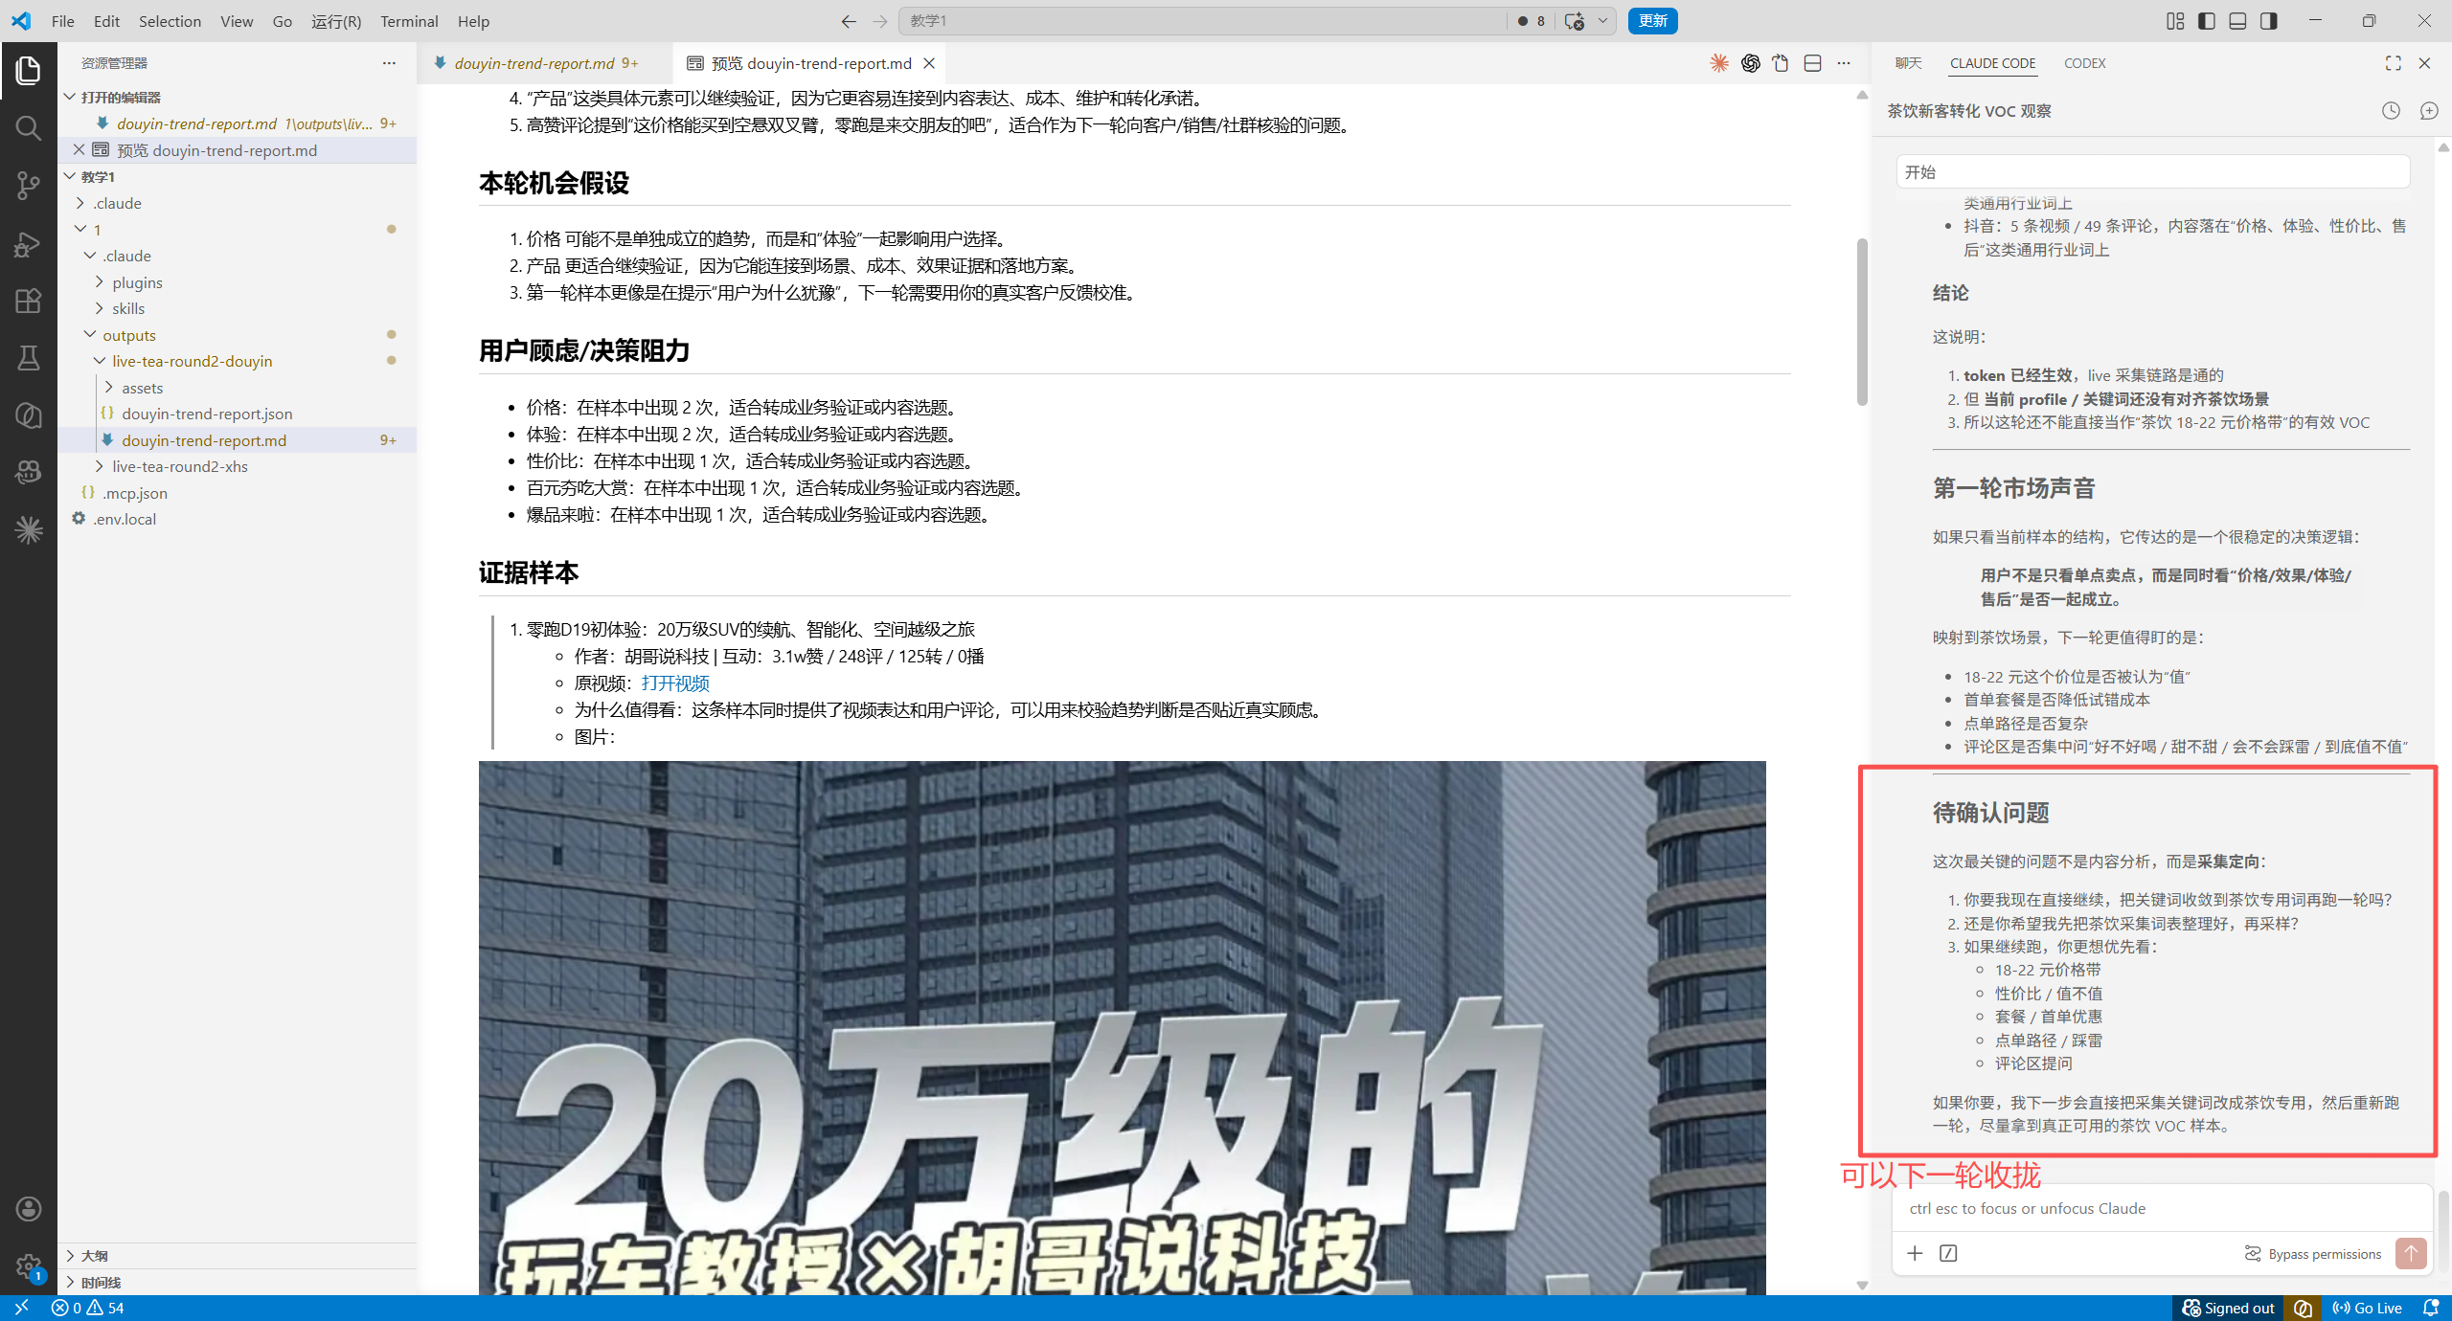Viewport: 2452px width, 1321px height.
Task: Expand the 大纲 outline section
Action: pos(94,1255)
